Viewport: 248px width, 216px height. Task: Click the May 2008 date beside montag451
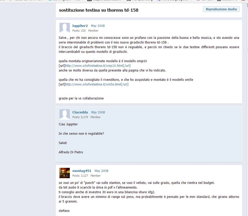point(101,171)
